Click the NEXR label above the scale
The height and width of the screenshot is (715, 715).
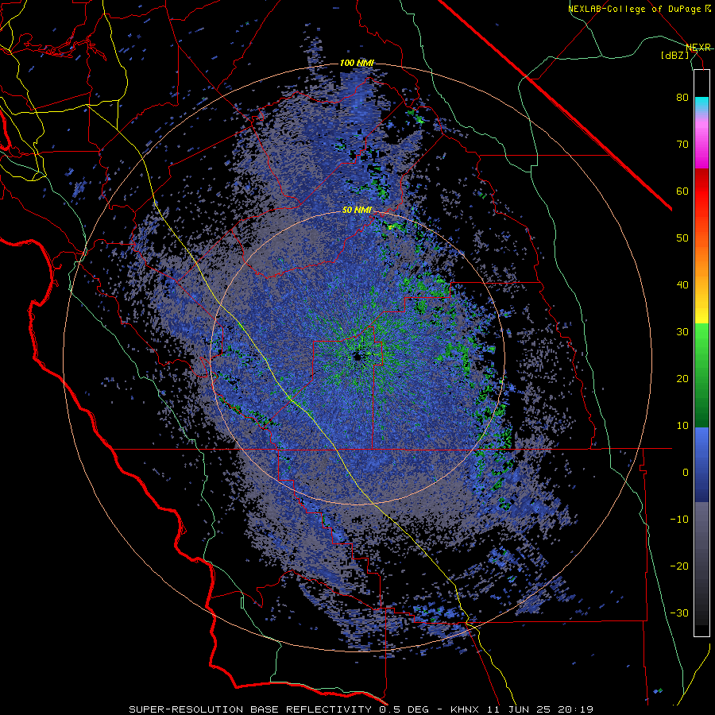(x=698, y=48)
